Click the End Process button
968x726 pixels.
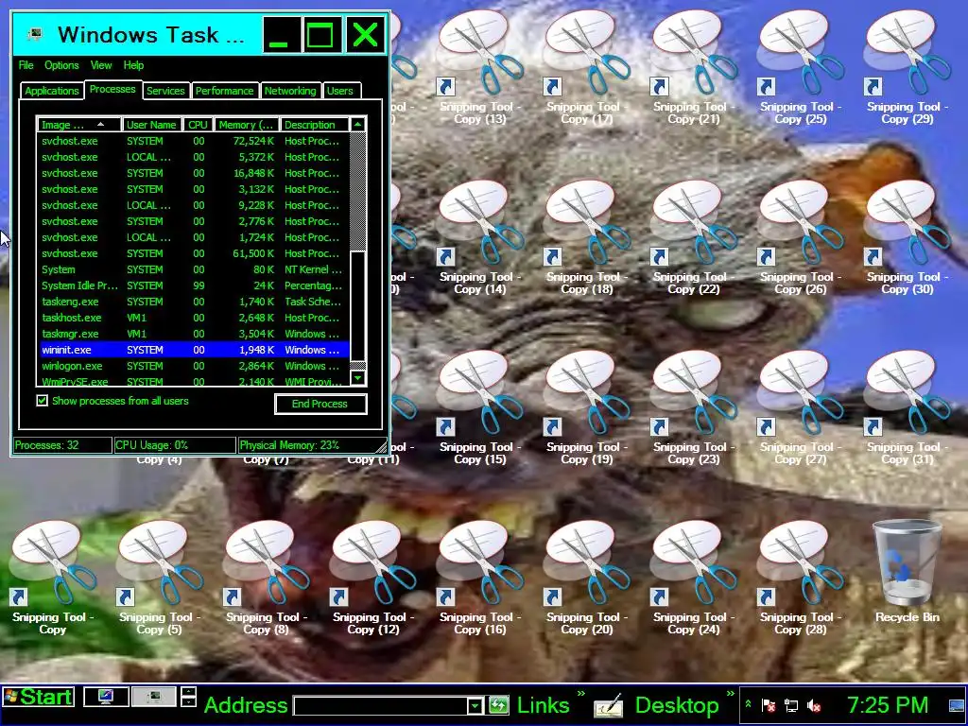[x=320, y=404]
